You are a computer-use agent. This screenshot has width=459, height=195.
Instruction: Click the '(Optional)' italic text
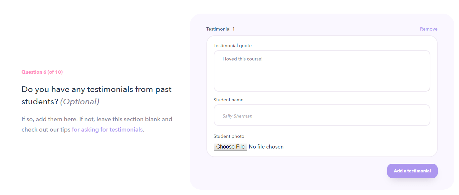(x=80, y=102)
